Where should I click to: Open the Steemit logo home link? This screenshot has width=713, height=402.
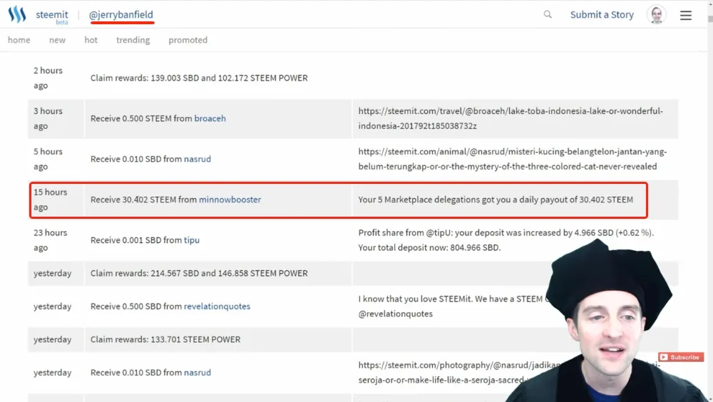point(38,14)
